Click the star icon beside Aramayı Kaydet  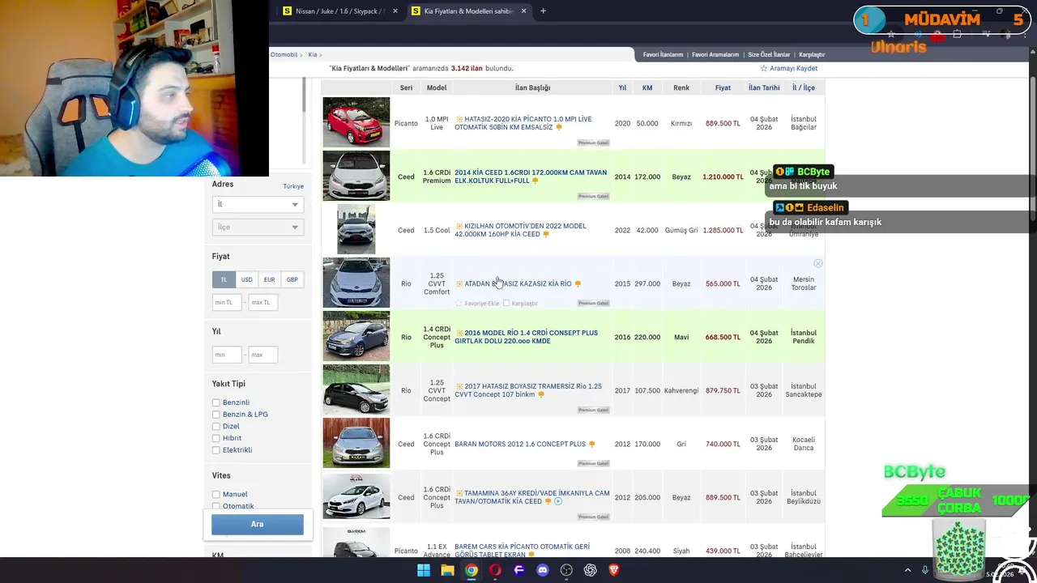(763, 68)
